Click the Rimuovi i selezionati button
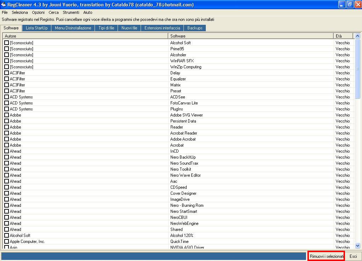362x261 pixels. [x=327, y=256]
